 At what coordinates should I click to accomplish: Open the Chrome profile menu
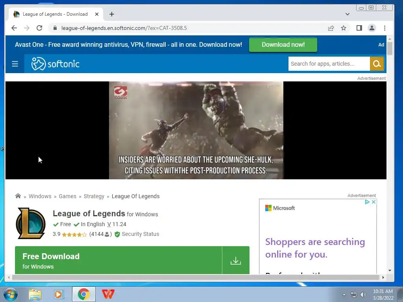click(x=372, y=28)
